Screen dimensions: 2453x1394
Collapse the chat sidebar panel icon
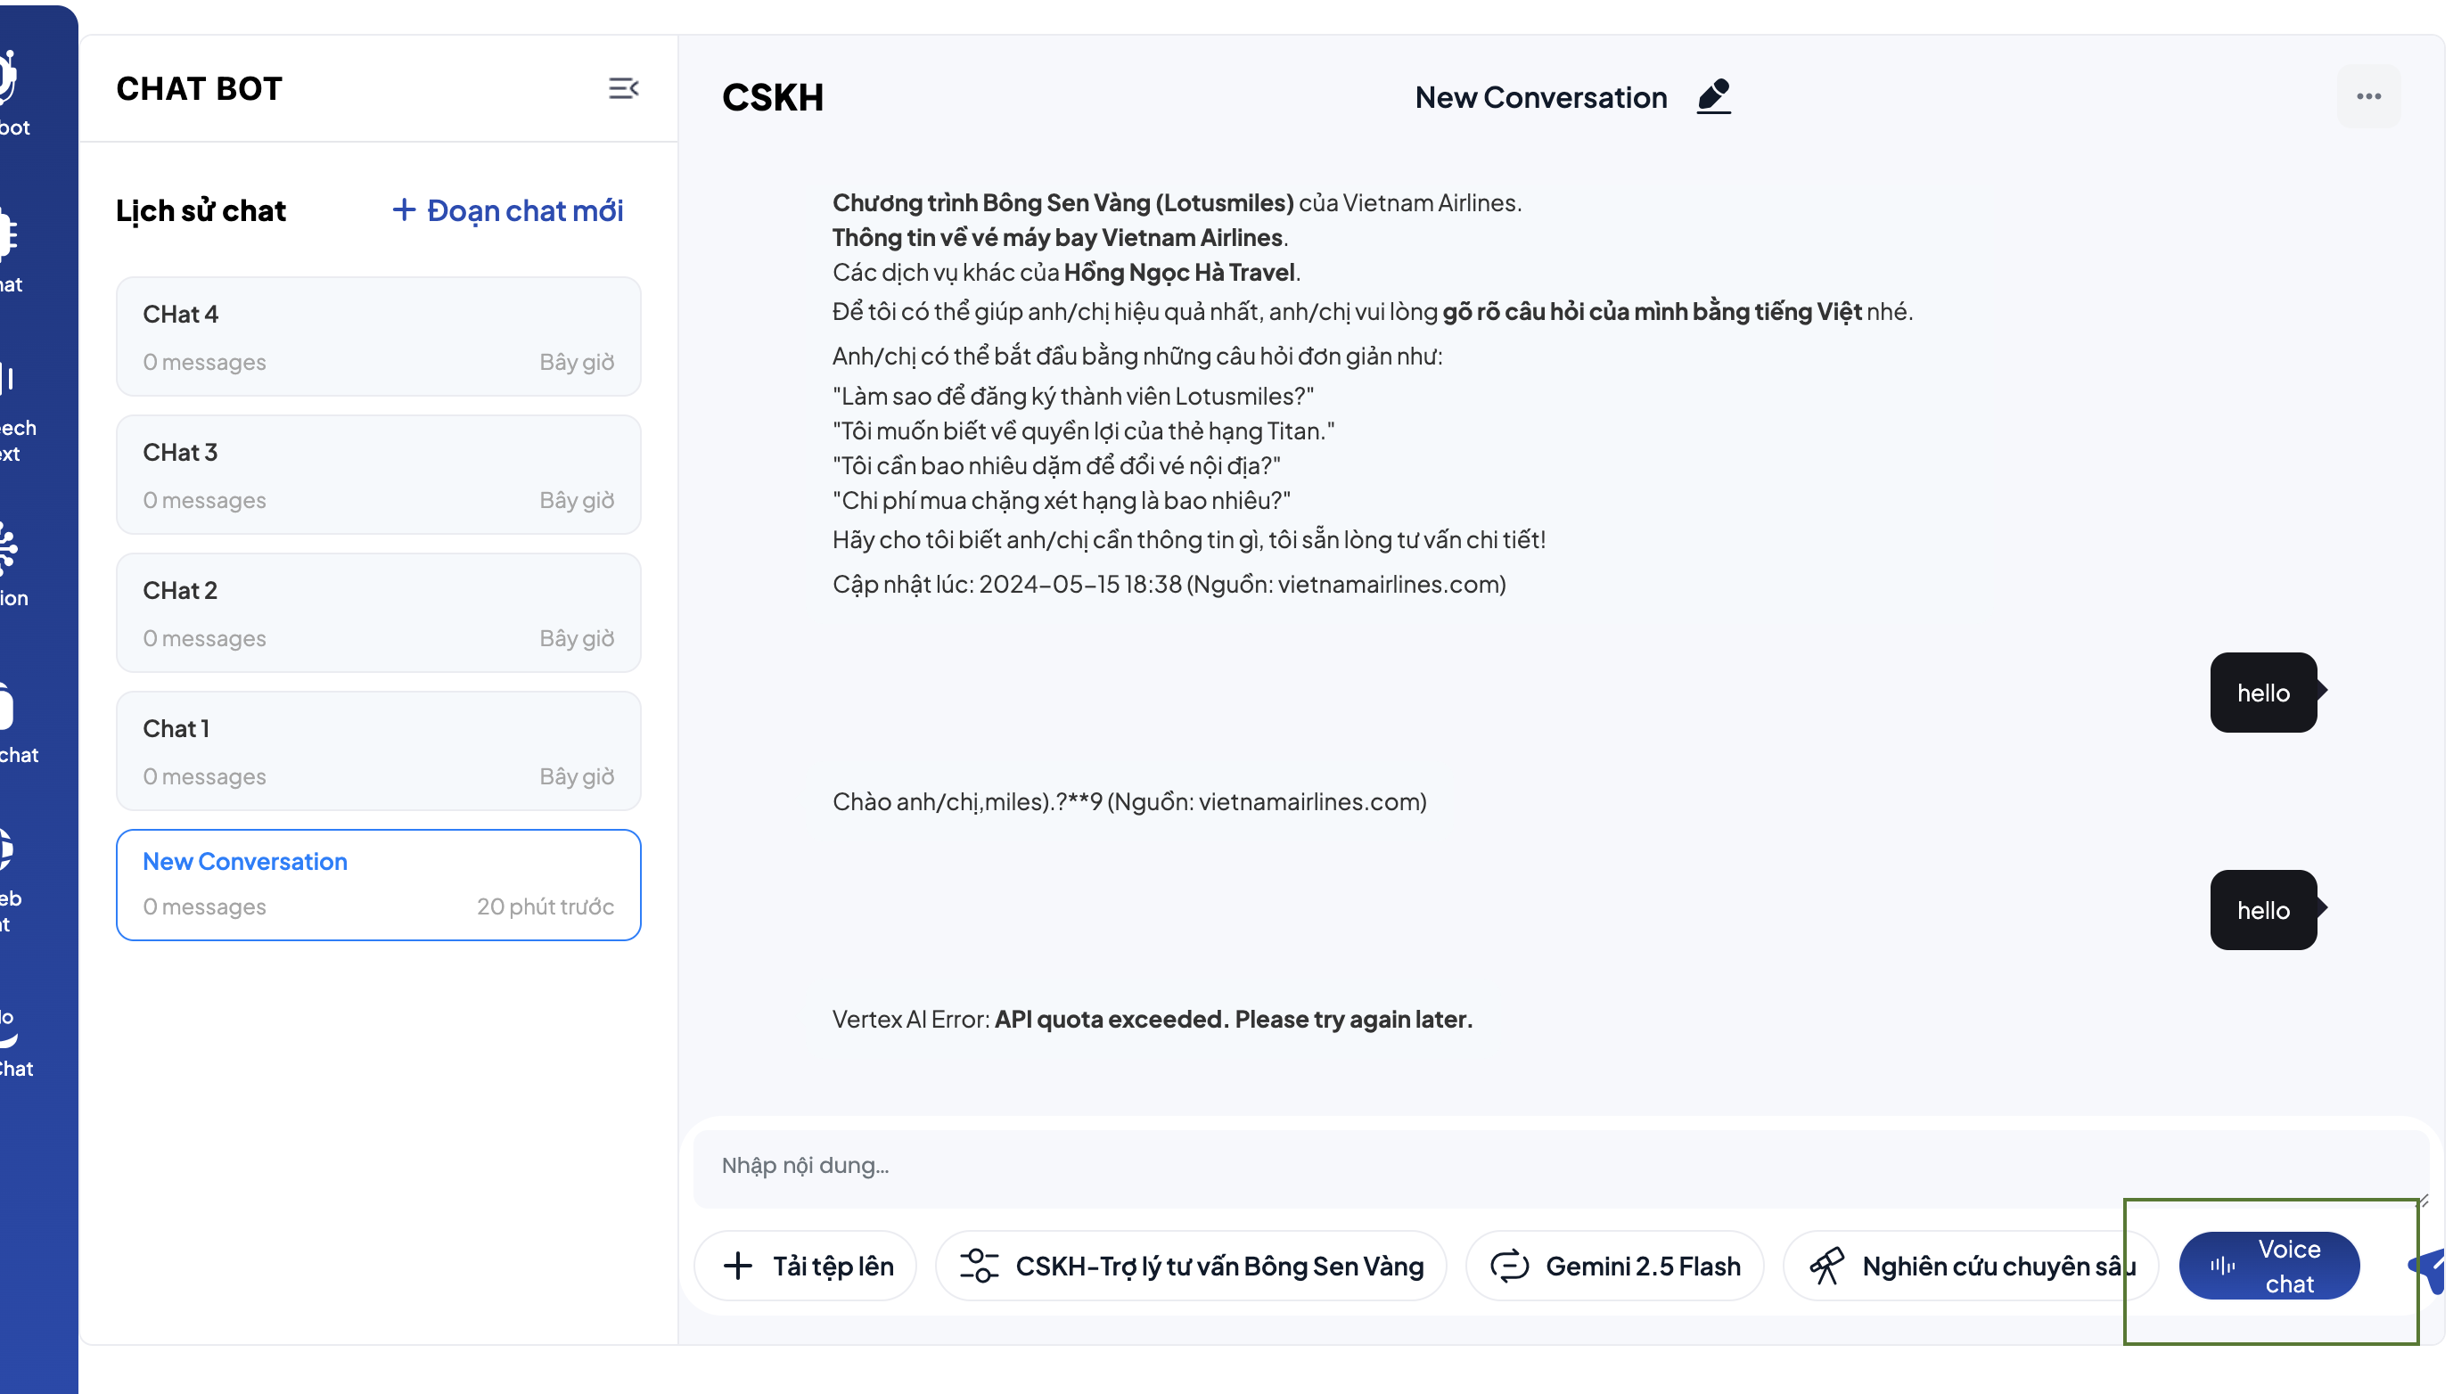coord(623,89)
